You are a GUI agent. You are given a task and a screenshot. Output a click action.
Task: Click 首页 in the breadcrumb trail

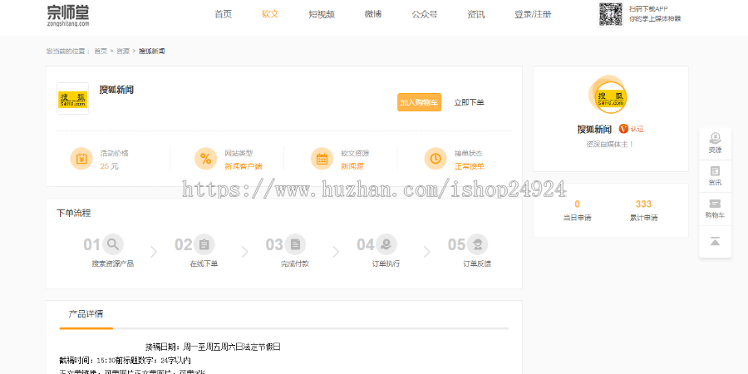coord(101,51)
